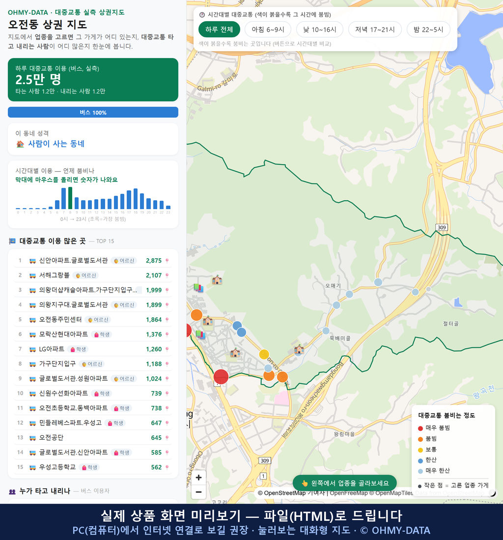Click the 하루 대중교통 이용 2.5만 명 summary card

point(93,80)
